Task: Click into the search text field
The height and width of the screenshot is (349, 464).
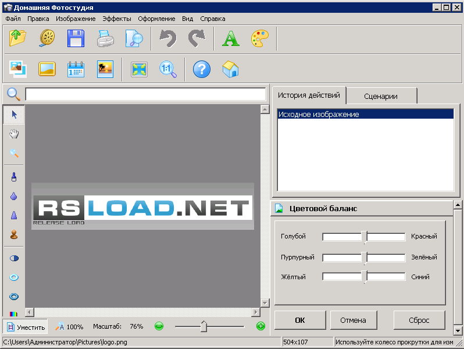Action: 145,94
